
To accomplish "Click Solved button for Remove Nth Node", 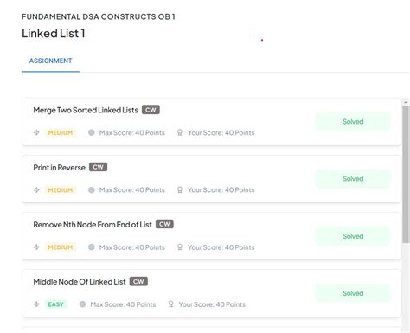I will click(x=353, y=236).
